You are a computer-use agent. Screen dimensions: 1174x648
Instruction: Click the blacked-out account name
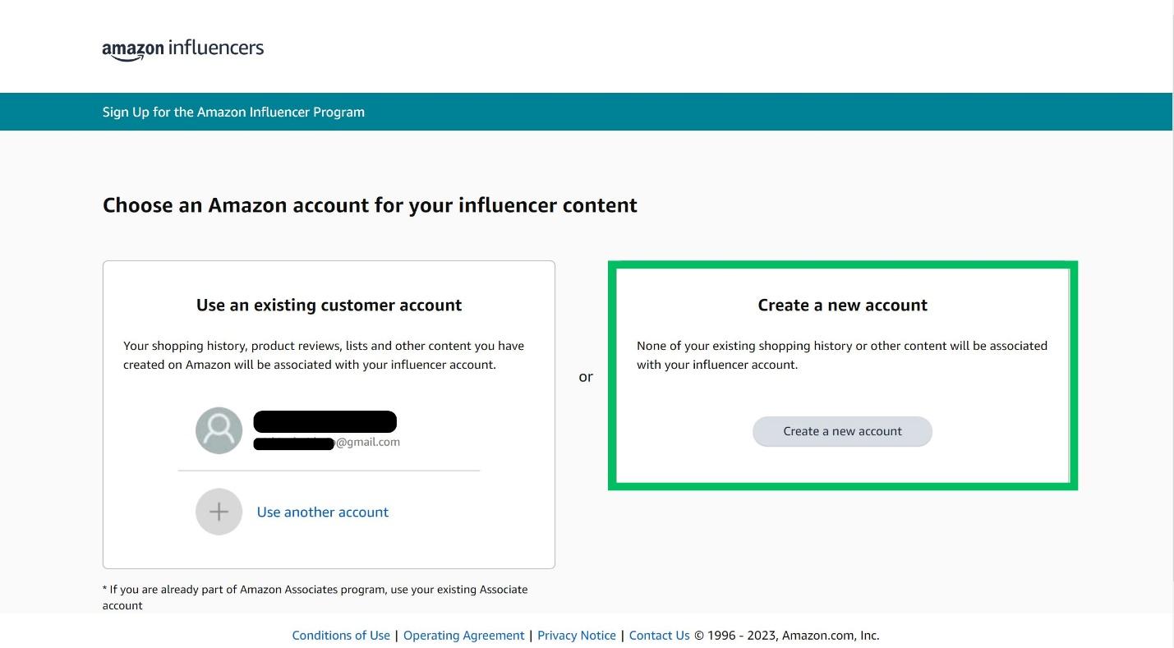[x=325, y=421]
